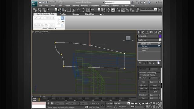Viewport: 194px width, 109px height.
Task: Toggle the 3D Snaps button
Action: [x=118, y=10]
